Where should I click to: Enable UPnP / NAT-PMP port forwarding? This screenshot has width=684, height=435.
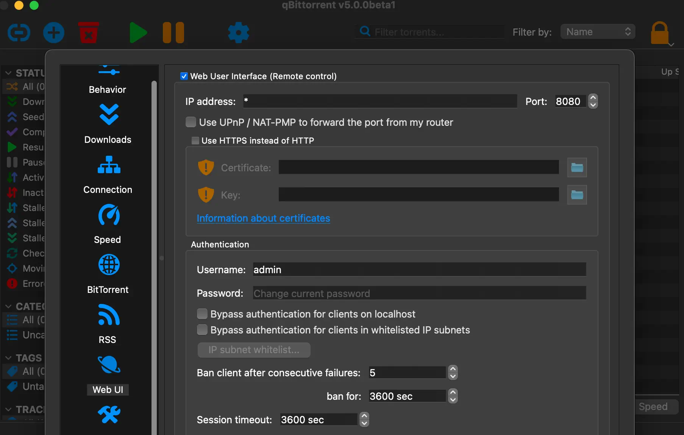[191, 122]
